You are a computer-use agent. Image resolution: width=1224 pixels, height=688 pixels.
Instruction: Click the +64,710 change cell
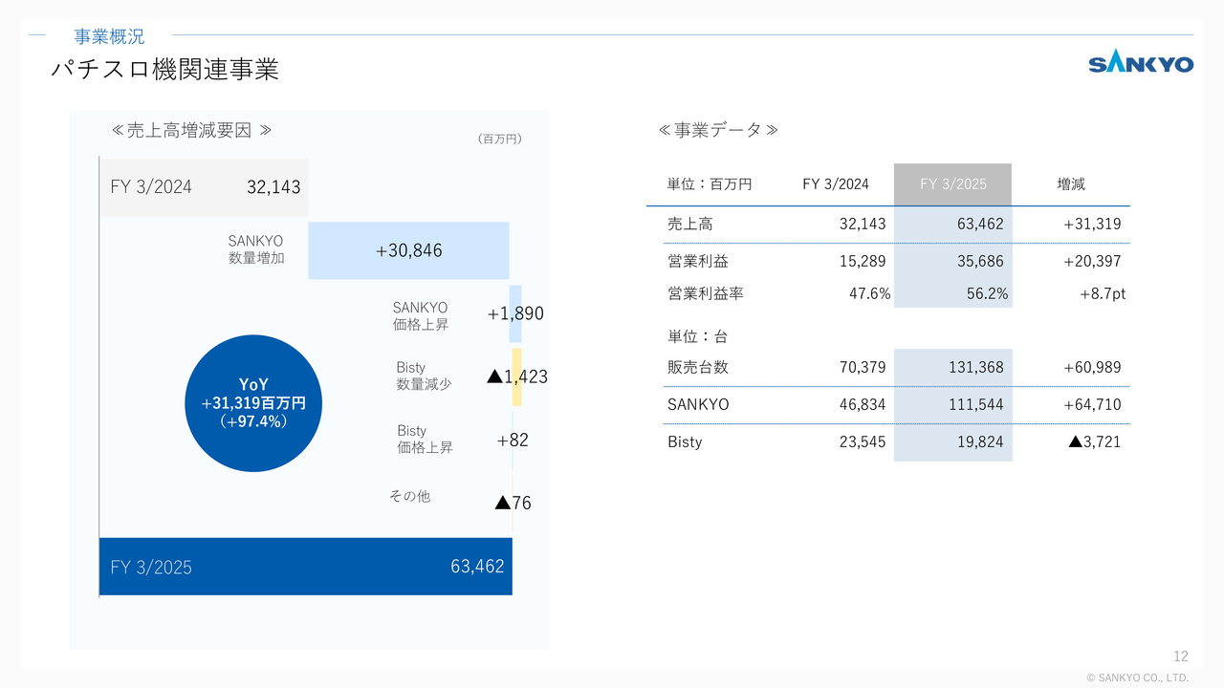point(1092,405)
